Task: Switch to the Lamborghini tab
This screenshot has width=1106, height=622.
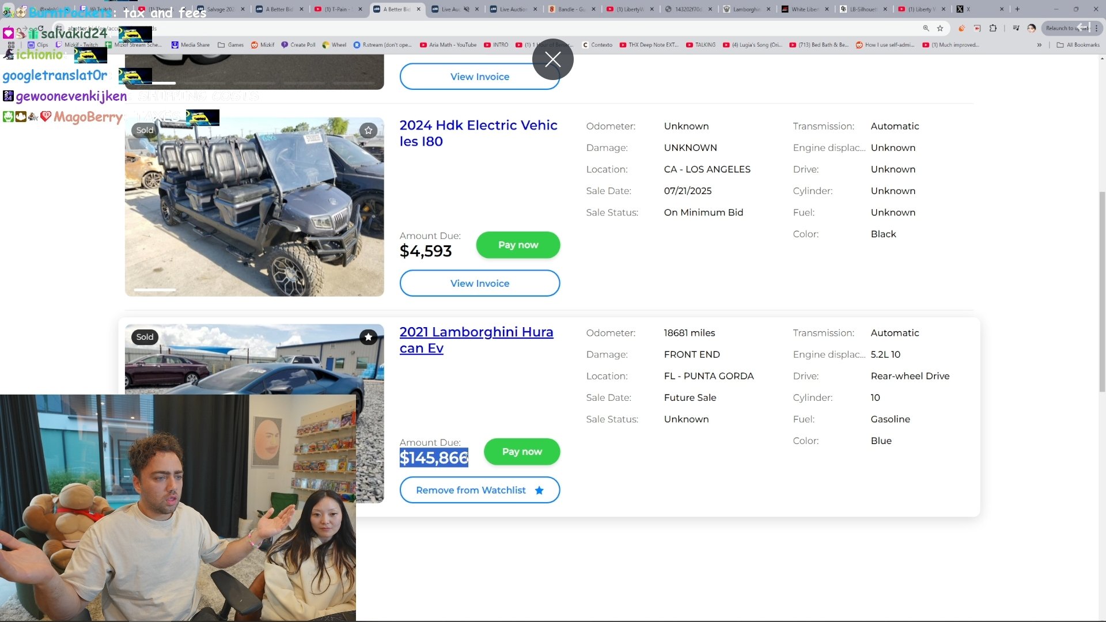Action: 745,9
